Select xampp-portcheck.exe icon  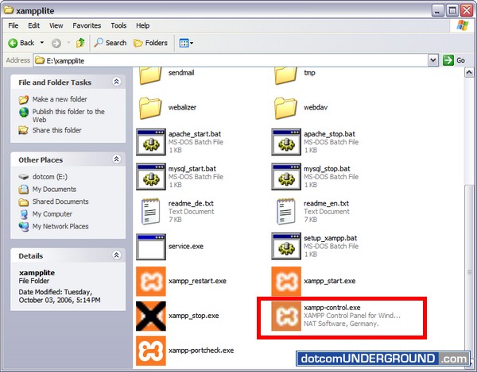pos(151,351)
